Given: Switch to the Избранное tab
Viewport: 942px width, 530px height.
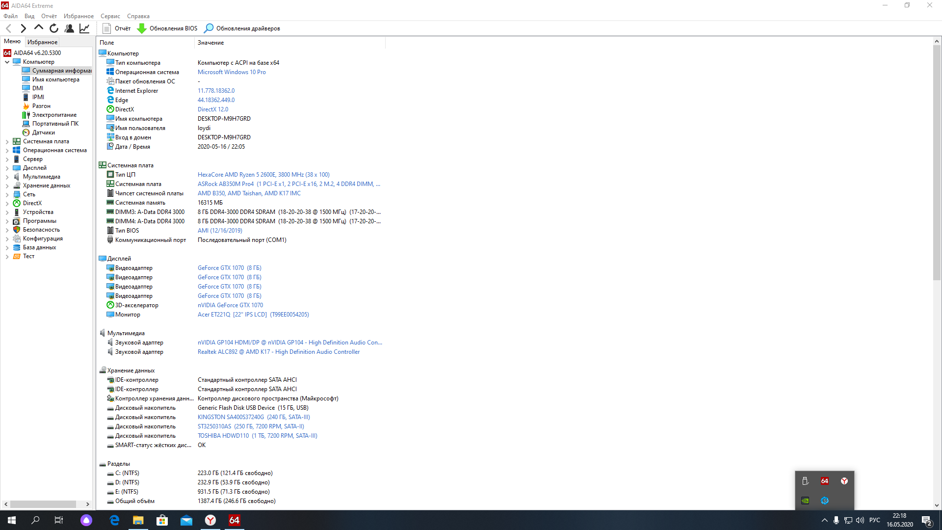Looking at the screenshot, I should pyautogui.click(x=42, y=42).
